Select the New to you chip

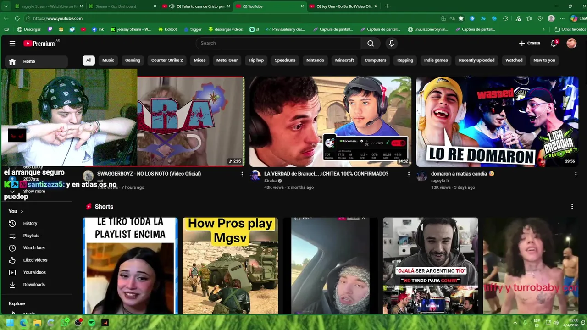point(544,60)
